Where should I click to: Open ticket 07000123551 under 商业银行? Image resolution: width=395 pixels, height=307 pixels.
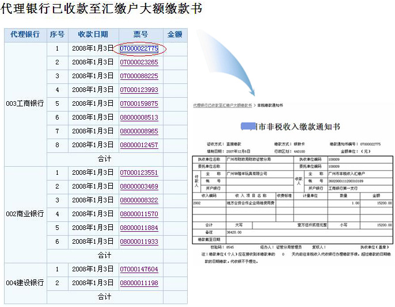(139, 172)
